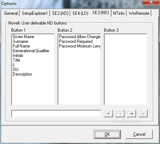Viewport: 160px width, 144px height.
Task: Click the SE3 (ND) tab
Action: (101, 13)
